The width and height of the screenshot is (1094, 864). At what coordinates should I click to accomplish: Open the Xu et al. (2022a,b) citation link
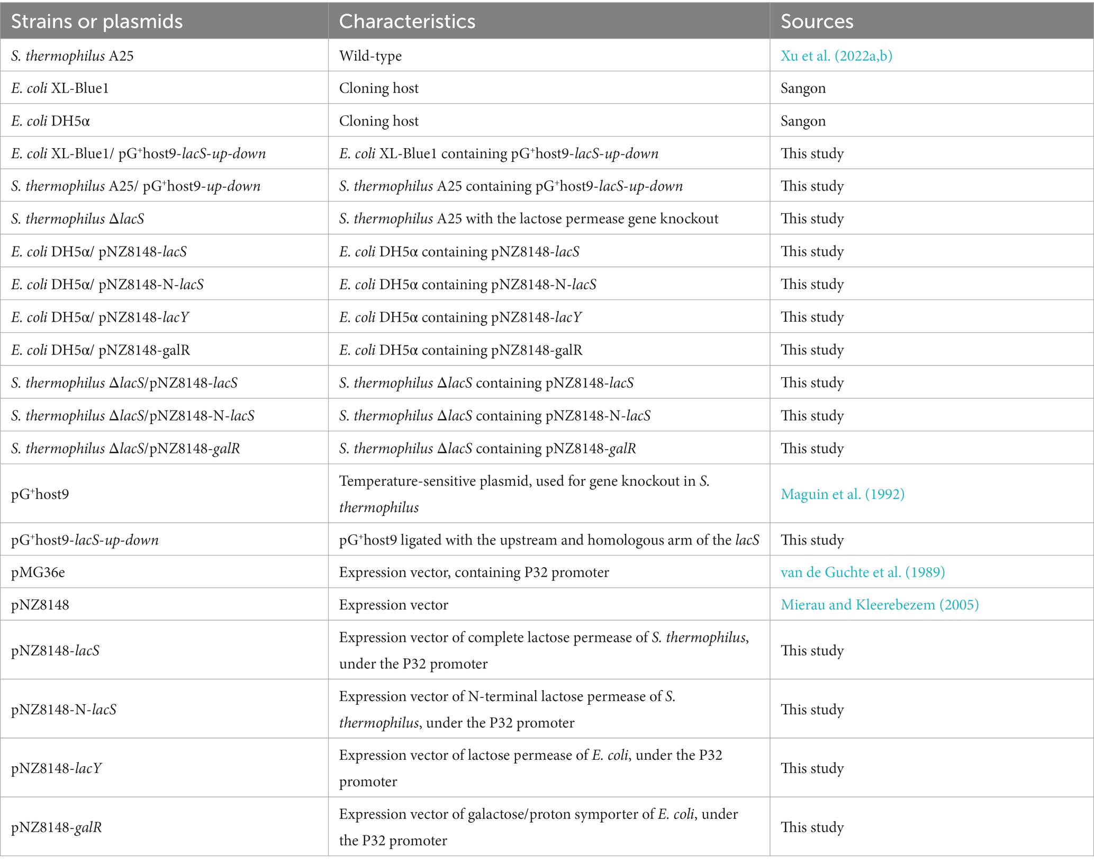pos(836,56)
